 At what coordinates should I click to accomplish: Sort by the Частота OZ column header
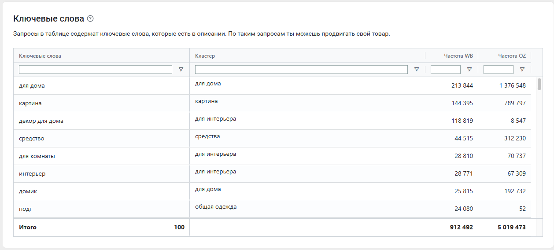512,56
